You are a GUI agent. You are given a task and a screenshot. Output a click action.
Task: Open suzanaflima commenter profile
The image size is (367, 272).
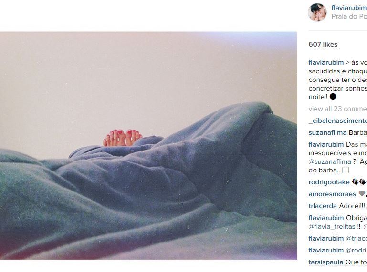click(327, 132)
